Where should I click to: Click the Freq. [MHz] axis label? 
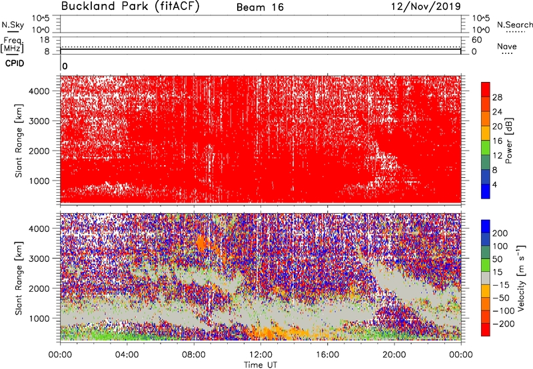click(12, 45)
